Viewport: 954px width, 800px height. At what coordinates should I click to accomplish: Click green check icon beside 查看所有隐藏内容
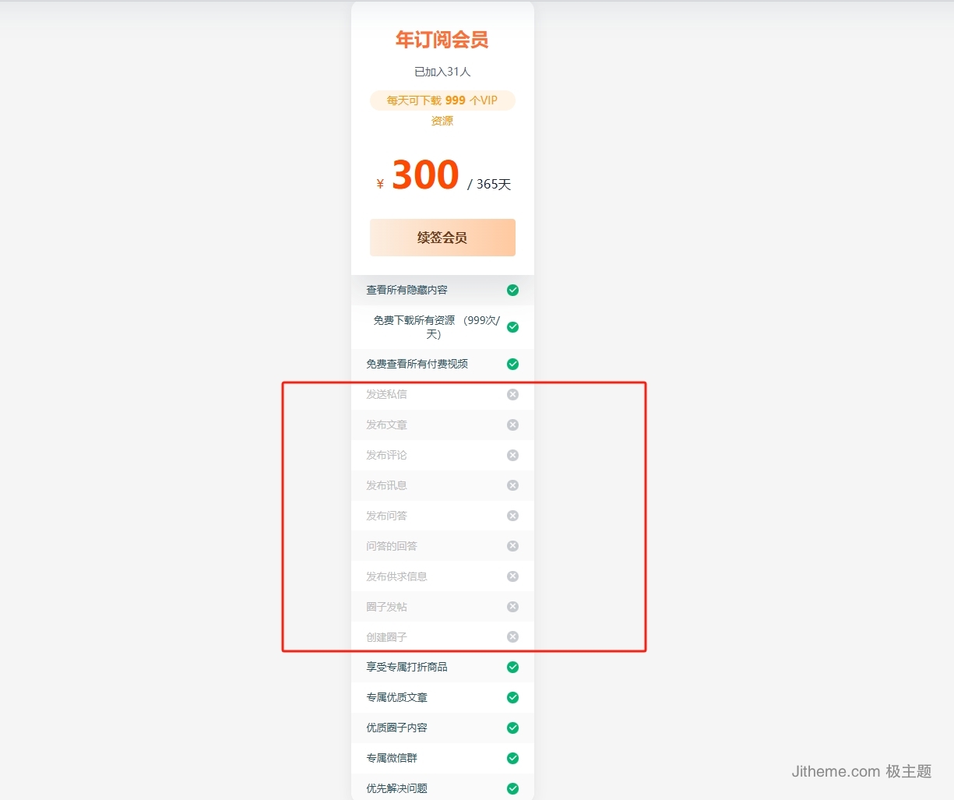click(512, 290)
